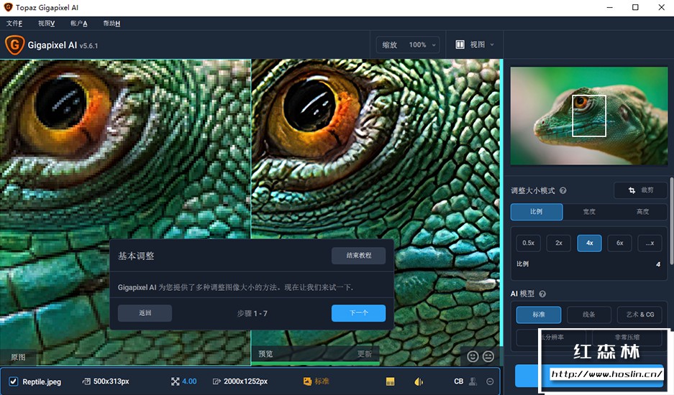Click the 结束教程 button
The image size is (674, 395).
click(358, 256)
